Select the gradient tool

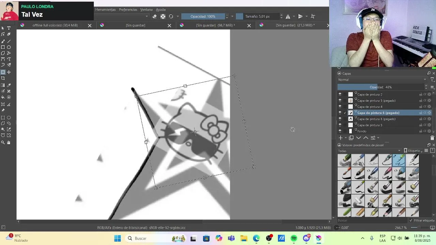tap(3, 85)
